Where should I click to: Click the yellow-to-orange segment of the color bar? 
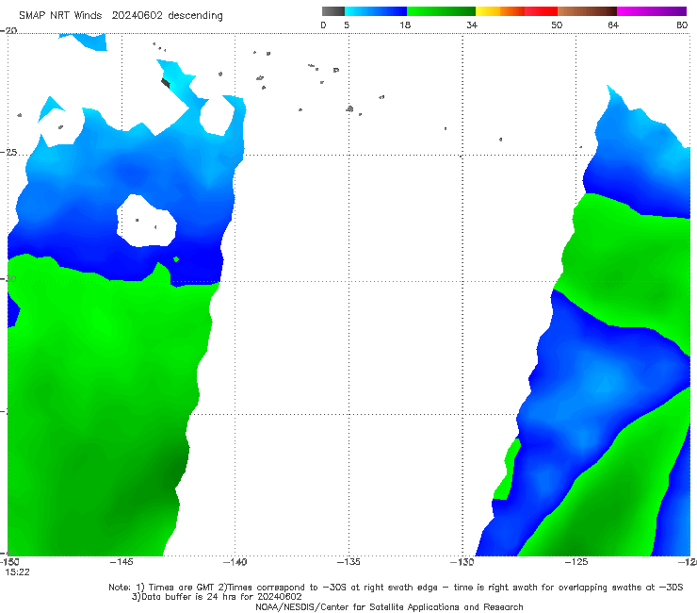(499, 11)
